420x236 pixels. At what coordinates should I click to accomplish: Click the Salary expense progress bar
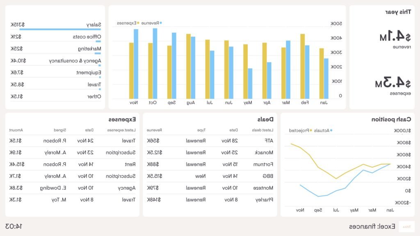click(x=66, y=29)
